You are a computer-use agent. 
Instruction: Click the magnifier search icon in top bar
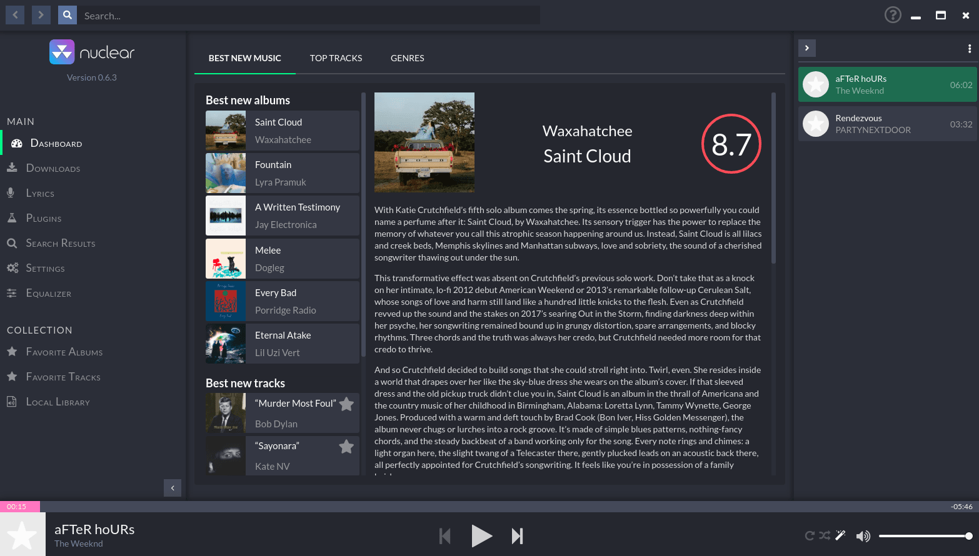68,14
